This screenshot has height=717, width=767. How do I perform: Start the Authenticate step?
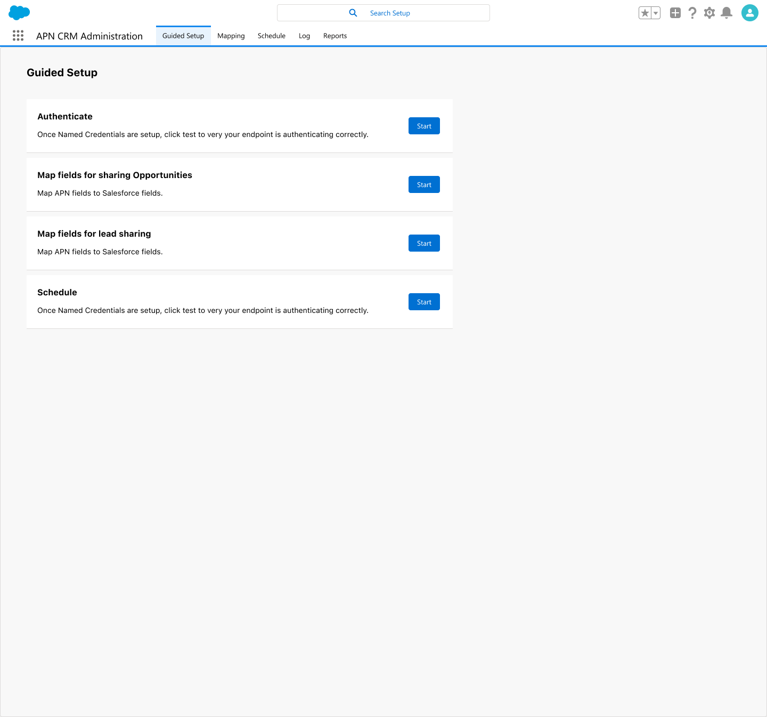424,126
